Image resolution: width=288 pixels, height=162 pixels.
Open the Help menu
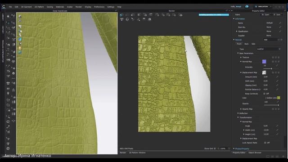pyautogui.click(x=119, y=7)
